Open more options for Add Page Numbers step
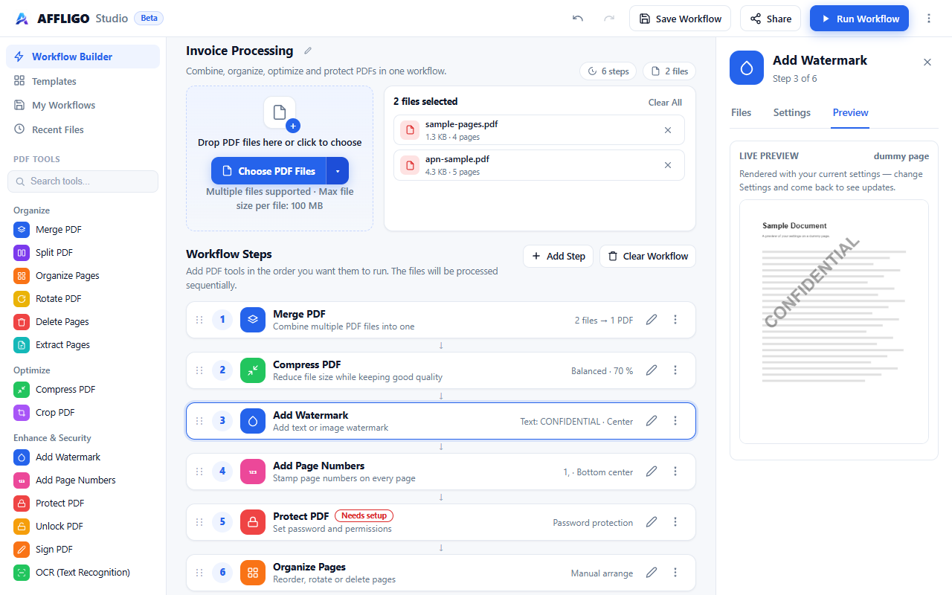952x595 pixels. tap(675, 472)
